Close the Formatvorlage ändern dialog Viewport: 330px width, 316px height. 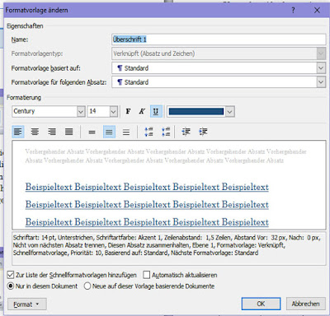point(317,11)
